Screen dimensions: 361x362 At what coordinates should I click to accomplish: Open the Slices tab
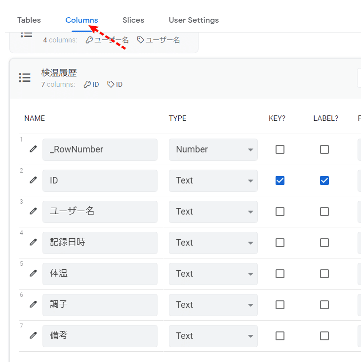pos(133,20)
